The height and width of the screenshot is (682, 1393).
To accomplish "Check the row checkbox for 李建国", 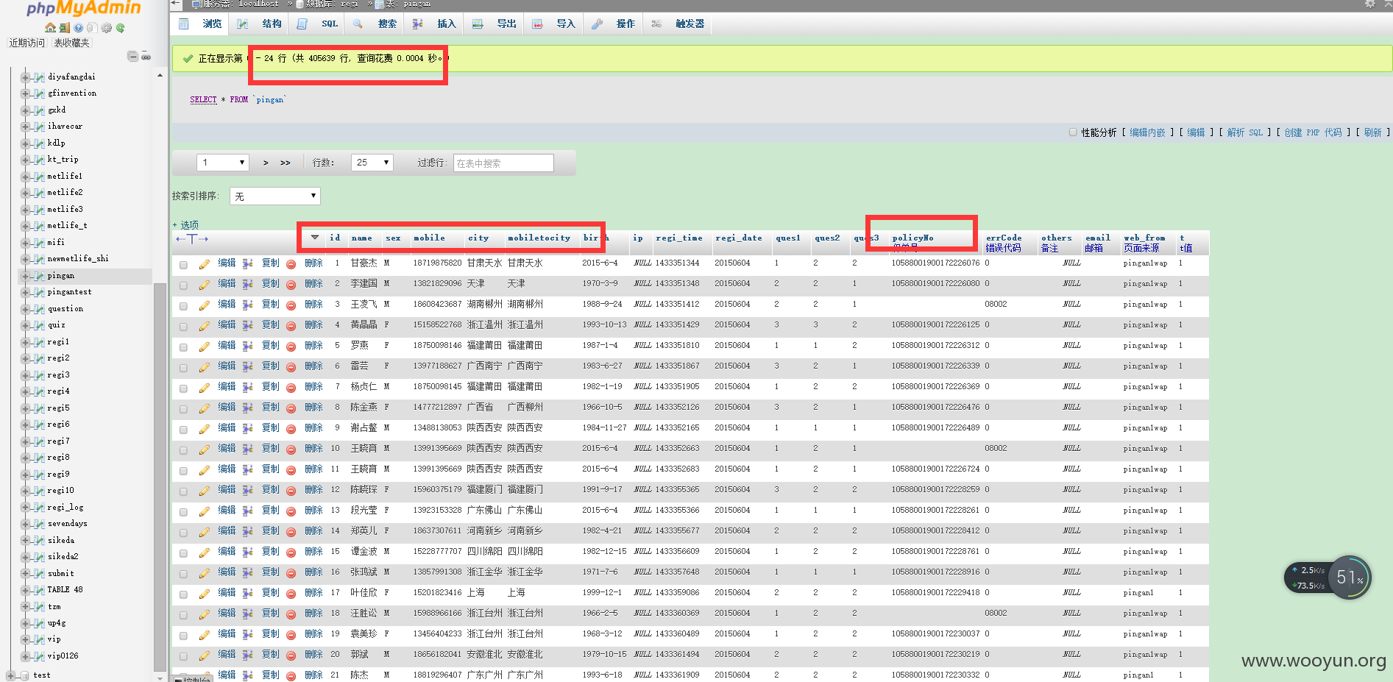I will pyautogui.click(x=183, y=285).
